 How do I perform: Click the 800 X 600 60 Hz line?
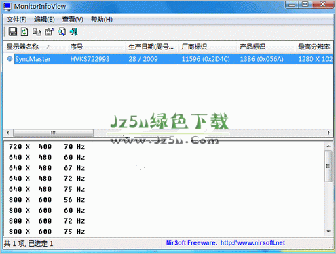point(47,210)
